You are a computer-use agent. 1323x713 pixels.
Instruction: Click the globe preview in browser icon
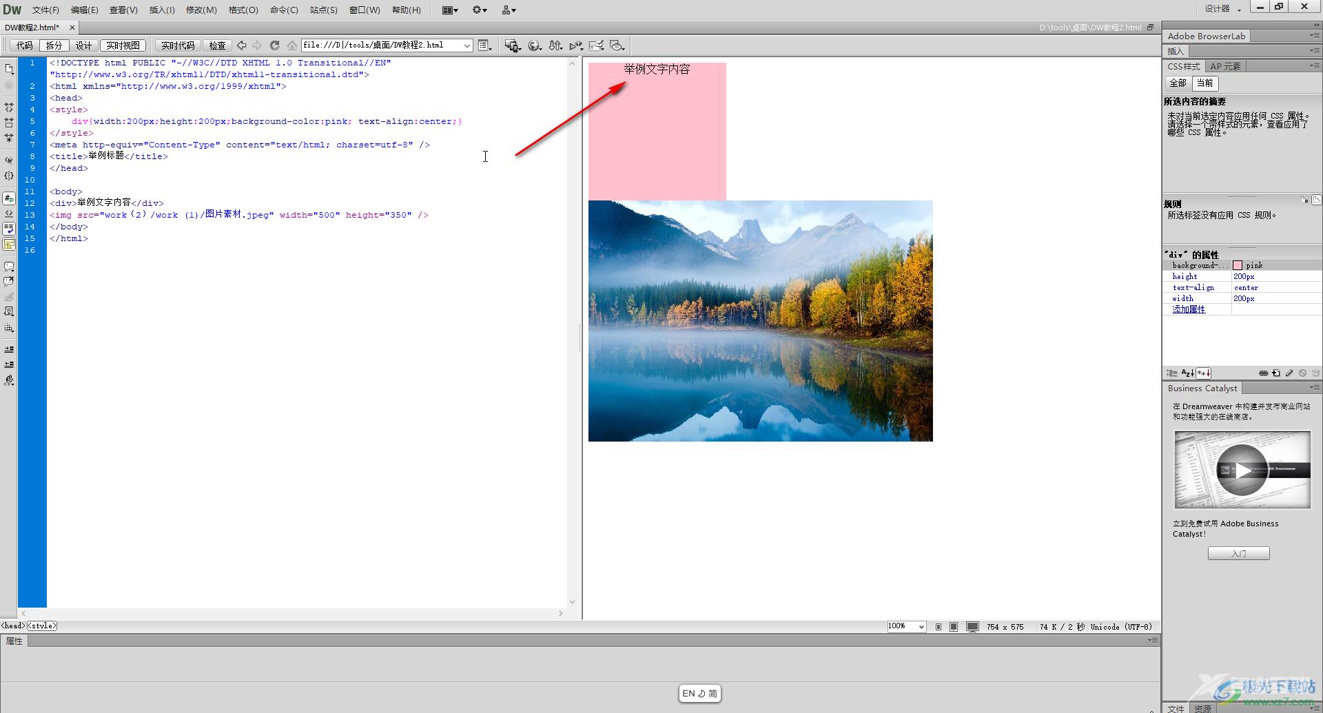(535, 45)
